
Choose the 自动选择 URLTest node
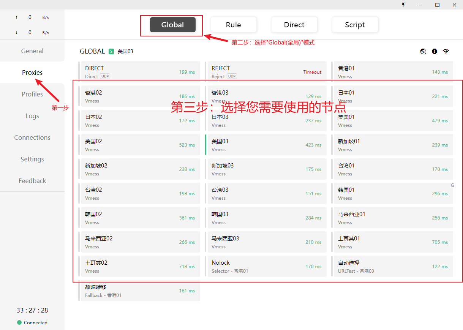coord(392,266)
